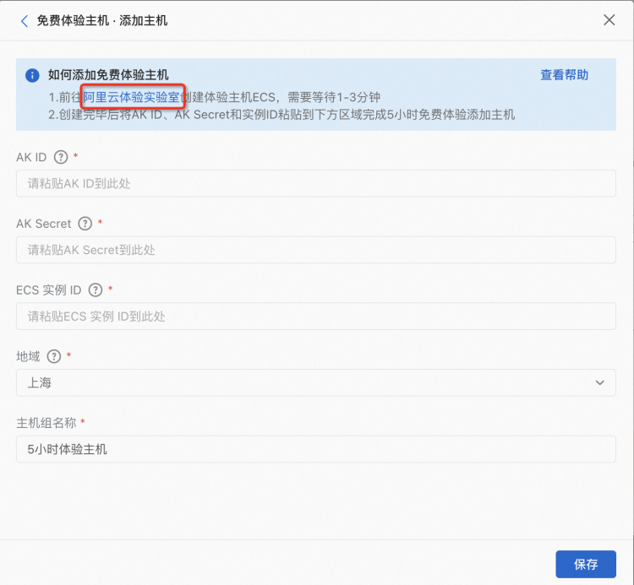
Task: Focus the ECS 实例 ID input field
Action: [316, 316]
